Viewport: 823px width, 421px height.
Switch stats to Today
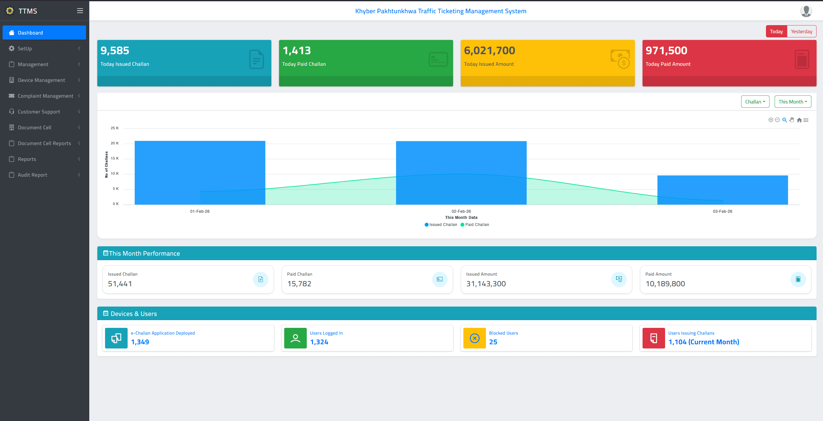point(777,31)
